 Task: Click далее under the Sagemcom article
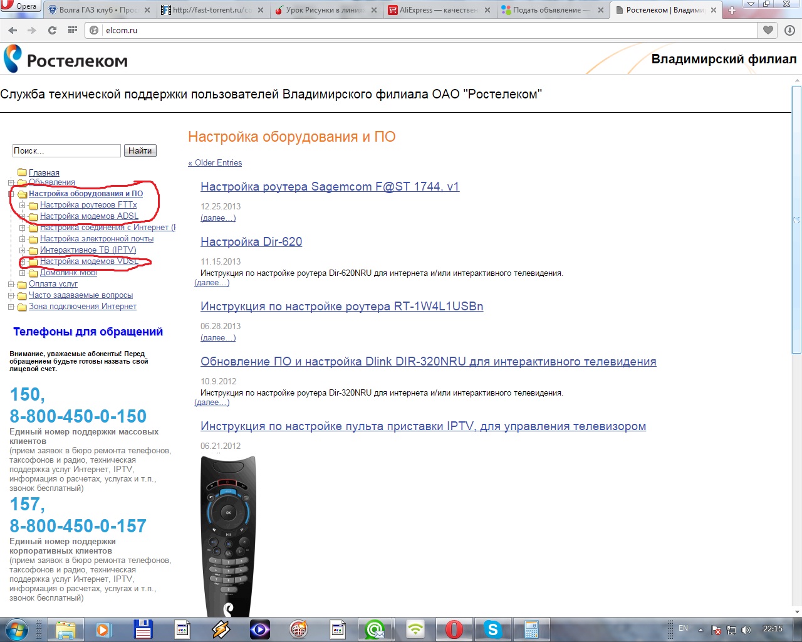[218, 218]
